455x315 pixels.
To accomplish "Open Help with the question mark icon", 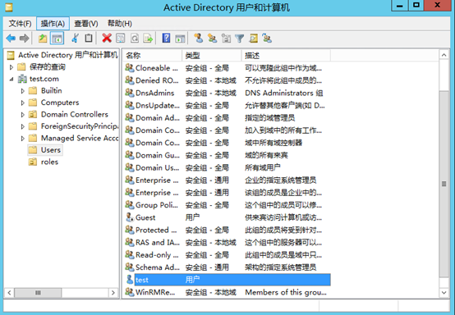I will (166, 39).
